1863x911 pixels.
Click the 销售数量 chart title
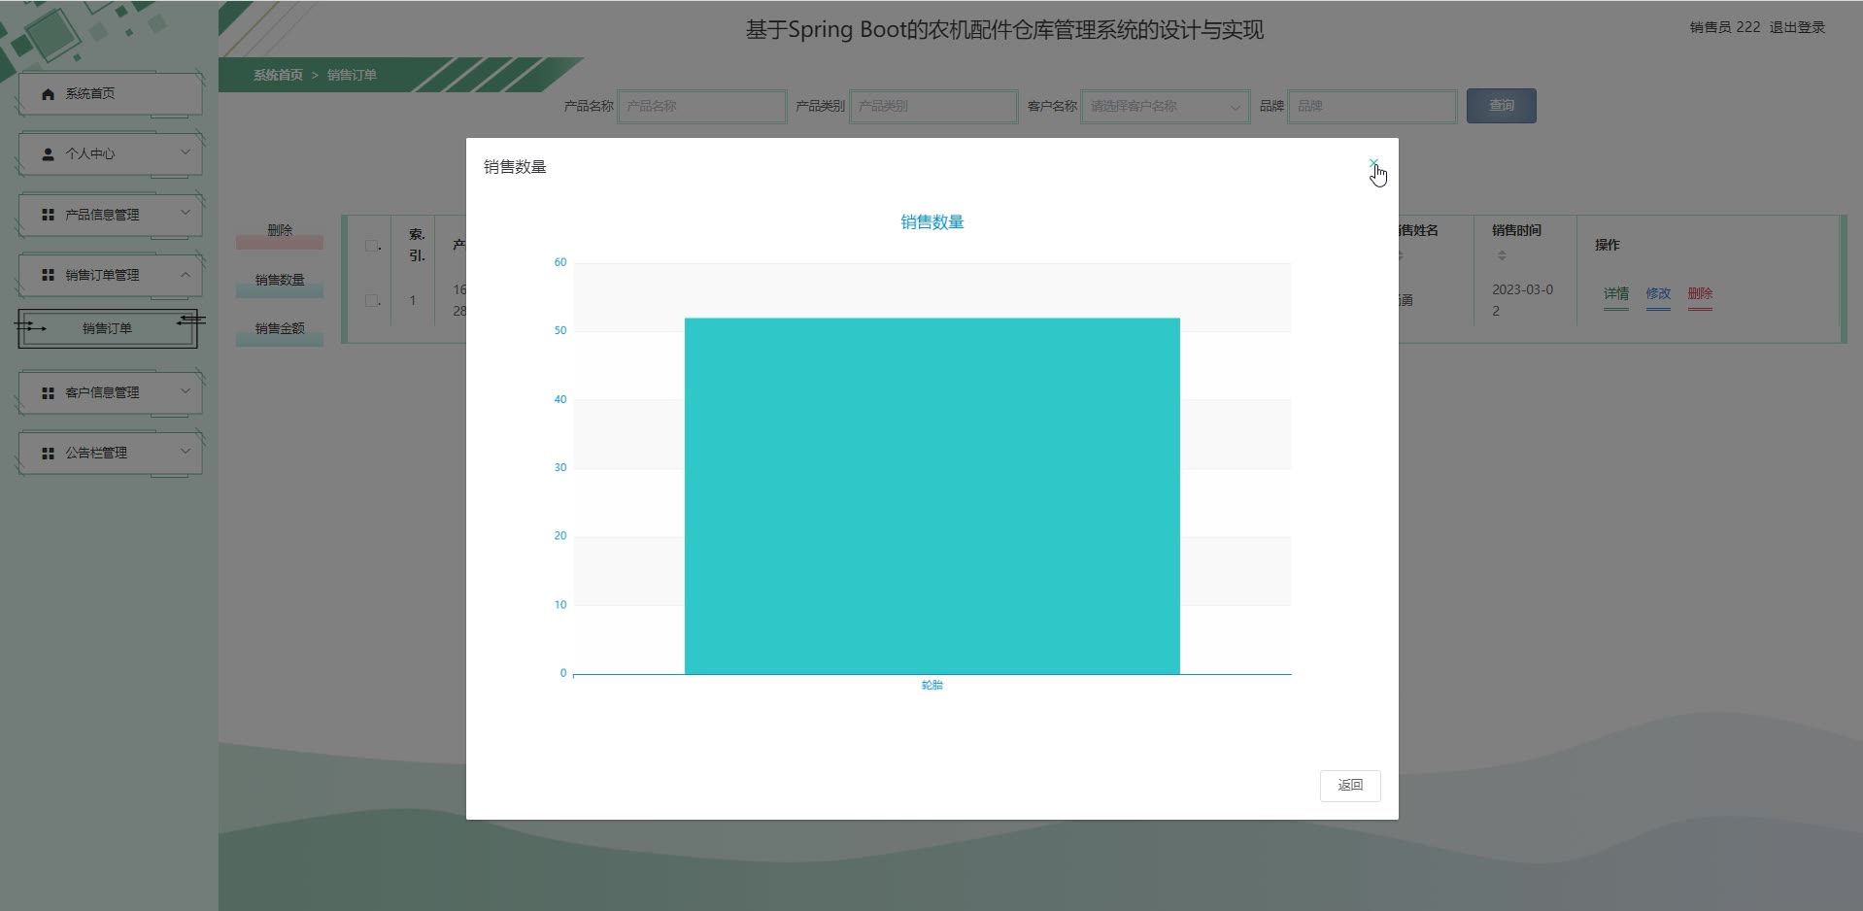click(932, 222)
